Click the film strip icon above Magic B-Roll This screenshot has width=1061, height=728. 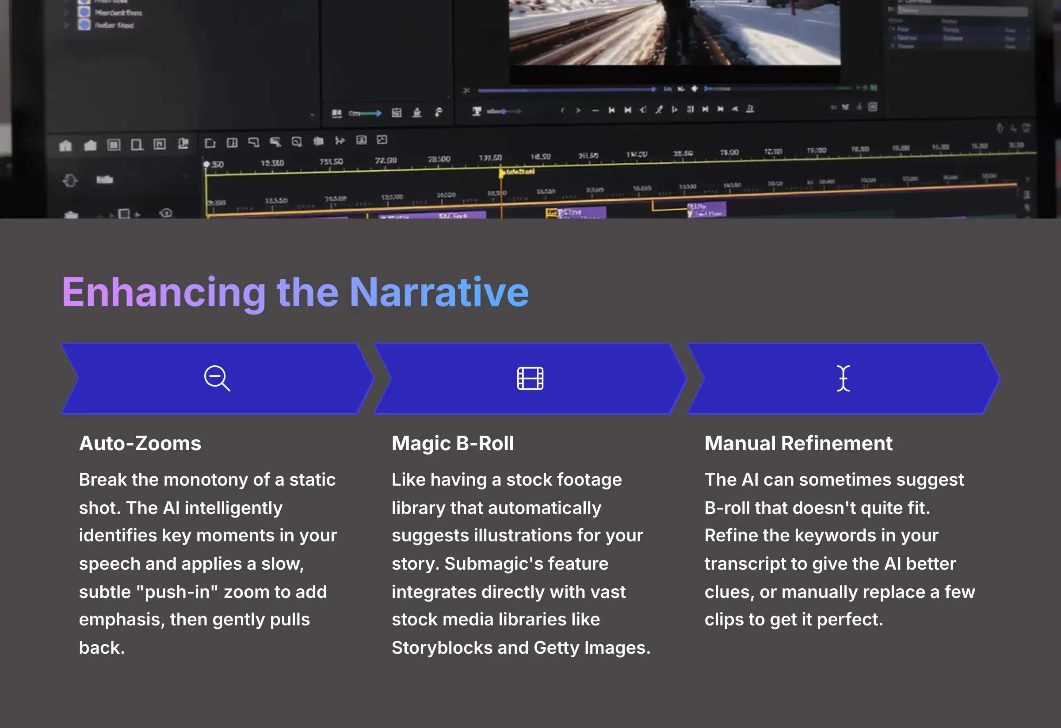pos(530,378)
